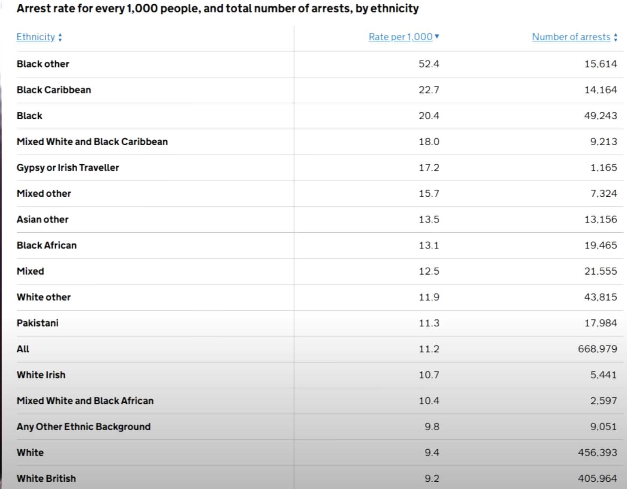Click the table title about arrest rate
Viewport: 627px width, 489px height.
coord(218,9)
